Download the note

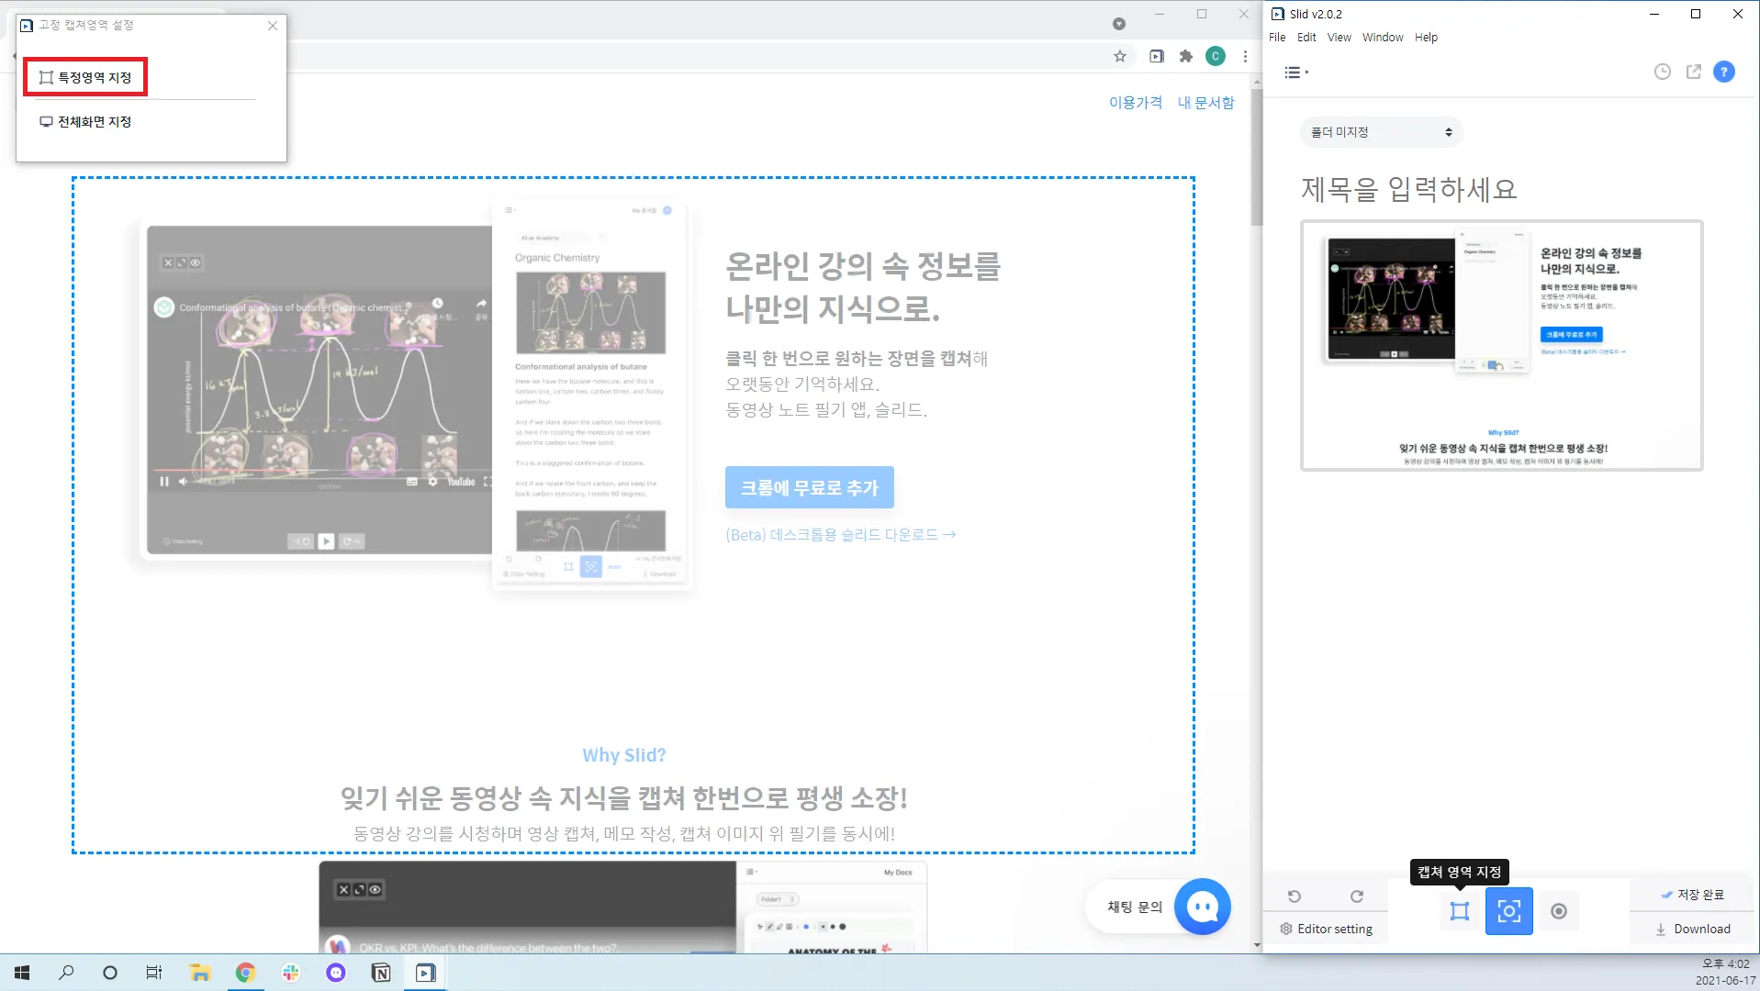1693,929
